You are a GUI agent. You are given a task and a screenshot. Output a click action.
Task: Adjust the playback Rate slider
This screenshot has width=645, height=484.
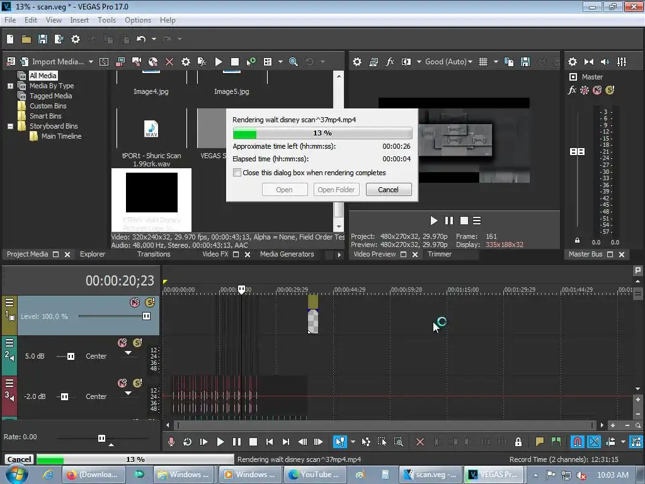(101, 438)
